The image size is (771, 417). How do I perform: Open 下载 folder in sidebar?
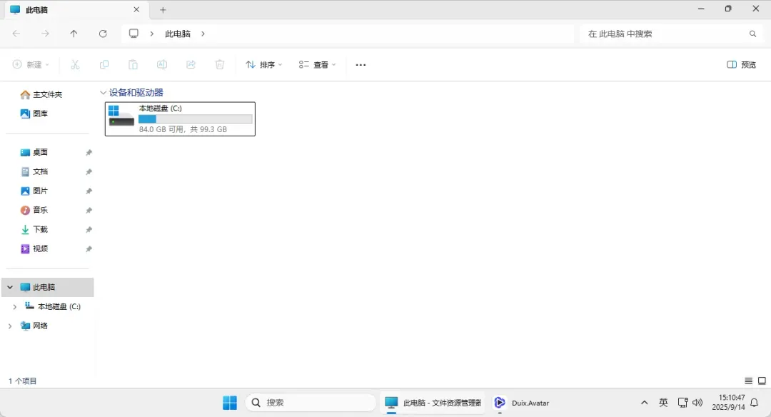40,229
